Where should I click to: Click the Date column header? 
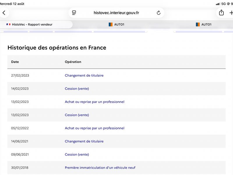(x=15, y=62)
